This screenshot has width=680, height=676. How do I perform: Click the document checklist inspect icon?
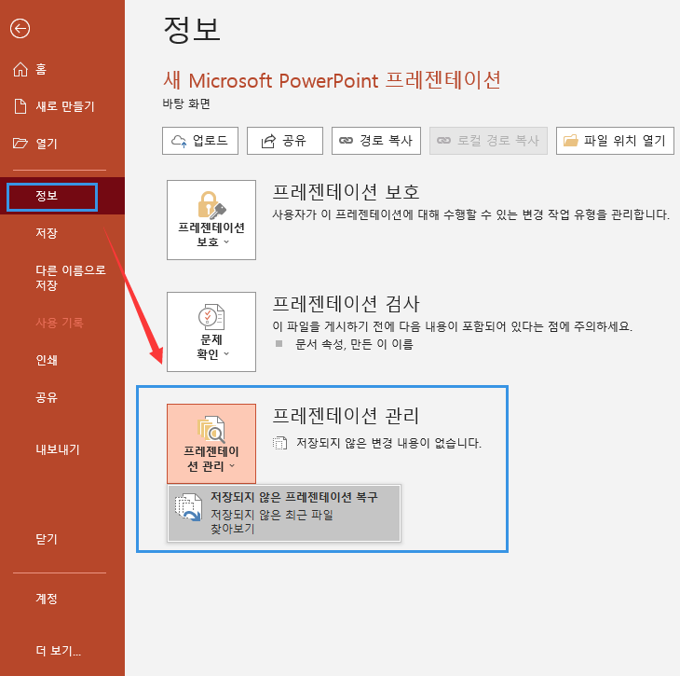tap(211, 317)
